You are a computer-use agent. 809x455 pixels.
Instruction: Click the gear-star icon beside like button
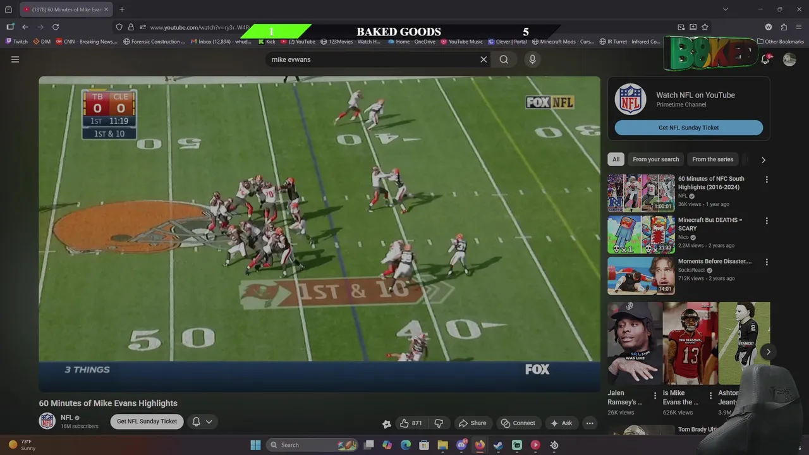[x=387, y=423]
